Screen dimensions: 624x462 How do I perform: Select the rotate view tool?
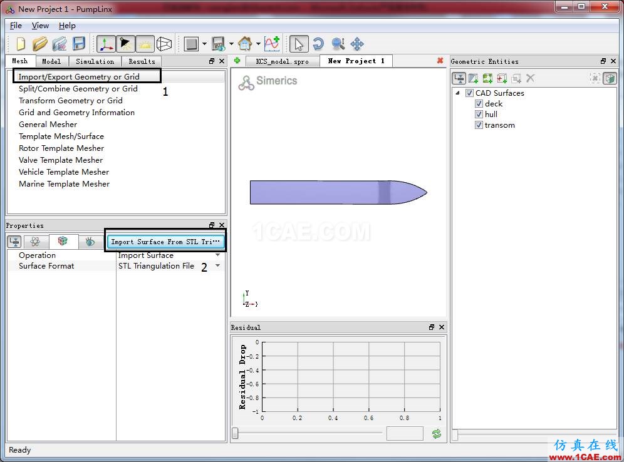click(318, 44)
